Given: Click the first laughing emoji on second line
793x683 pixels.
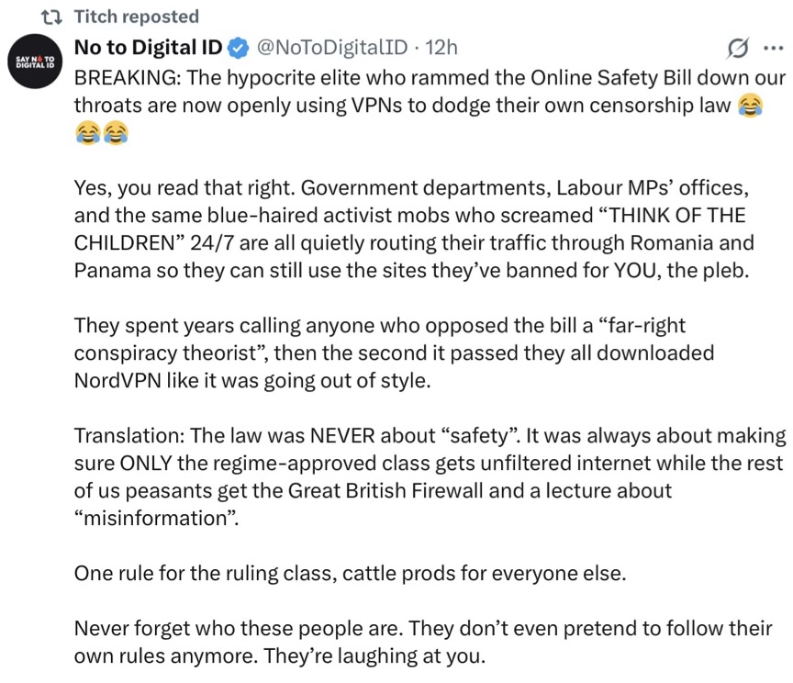Looking at the screenshot, I should [x=87, y=135].
